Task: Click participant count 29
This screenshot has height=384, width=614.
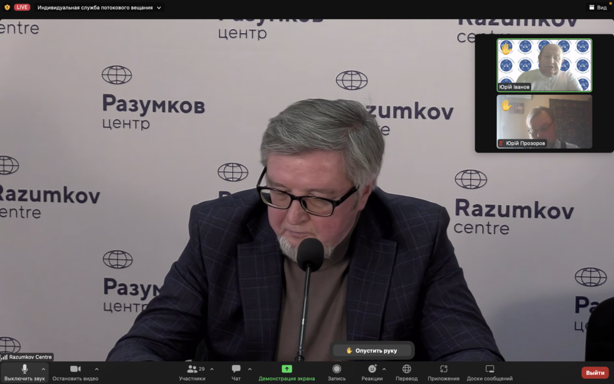Action: (x=201, y=369)
